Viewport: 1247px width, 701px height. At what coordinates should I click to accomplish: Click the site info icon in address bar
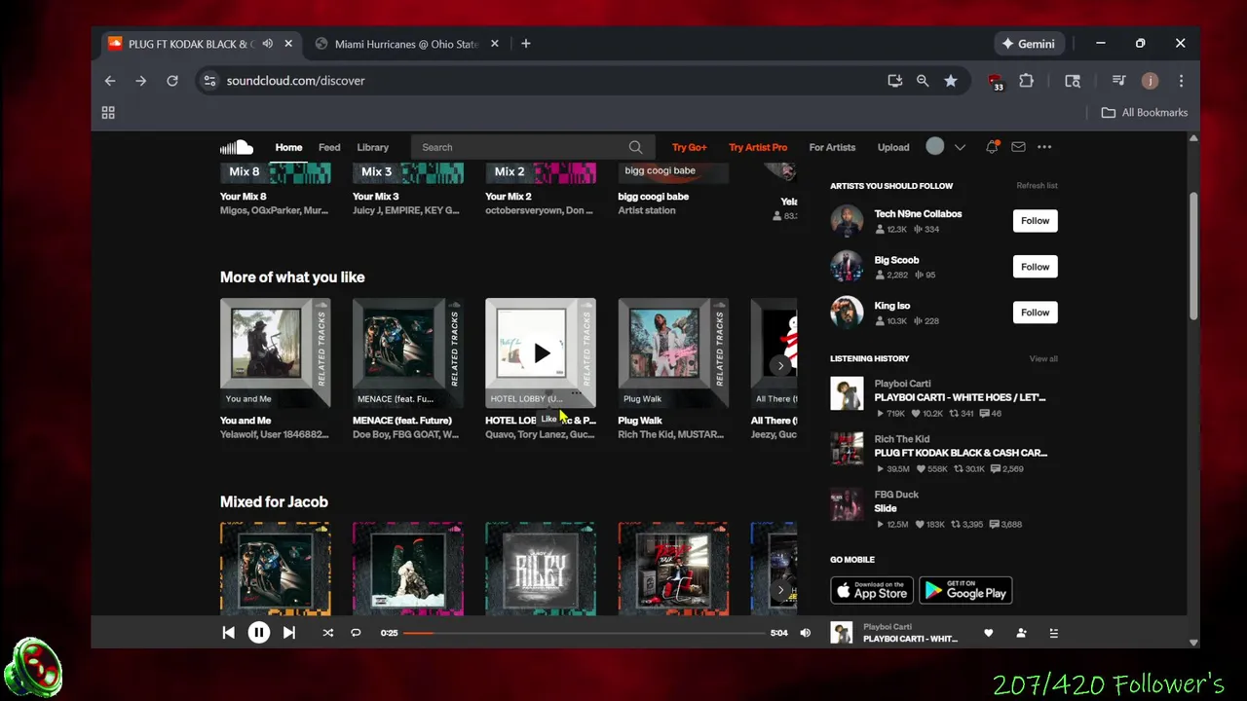(x=209, y=81)
